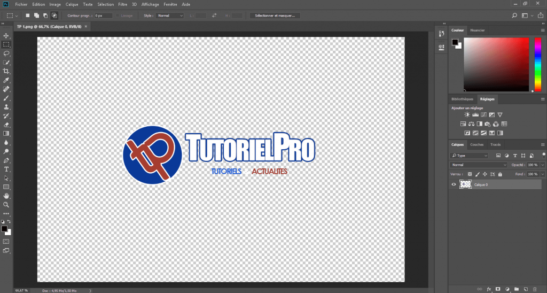547x293 pixels.
Task: Add a Levels adjustment
Action: click(475, 114)
